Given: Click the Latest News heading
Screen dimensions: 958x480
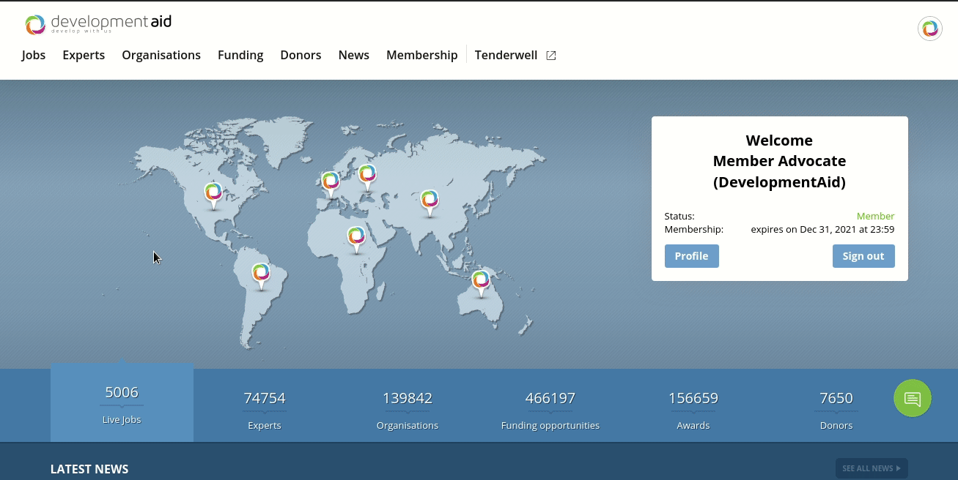Looking at the screenshot, I should [89, 469].
